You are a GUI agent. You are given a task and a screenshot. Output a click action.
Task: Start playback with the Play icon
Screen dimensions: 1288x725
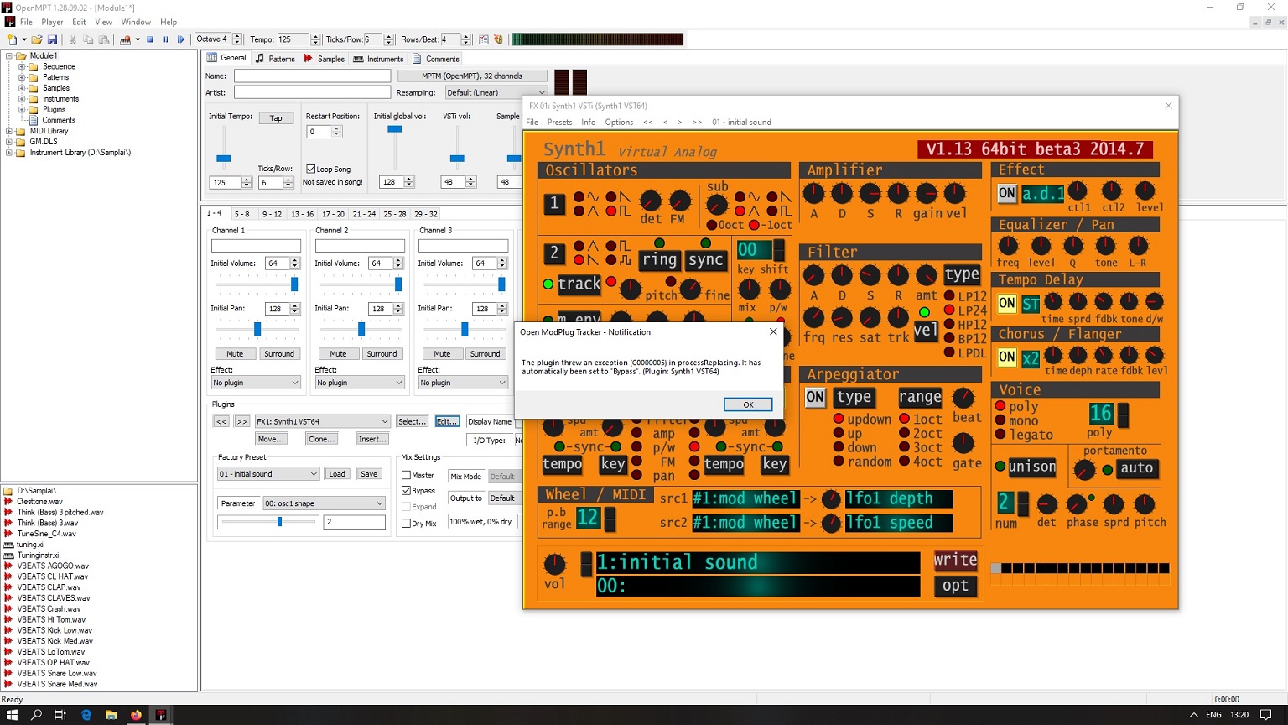point(180,39)
